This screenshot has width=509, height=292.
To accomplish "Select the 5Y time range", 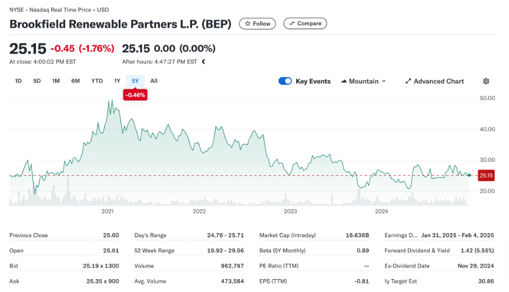I will pos(135,81).
